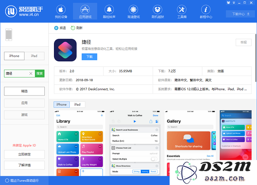
Task: Open the 应用 apps category
Action: click(25, 103)
